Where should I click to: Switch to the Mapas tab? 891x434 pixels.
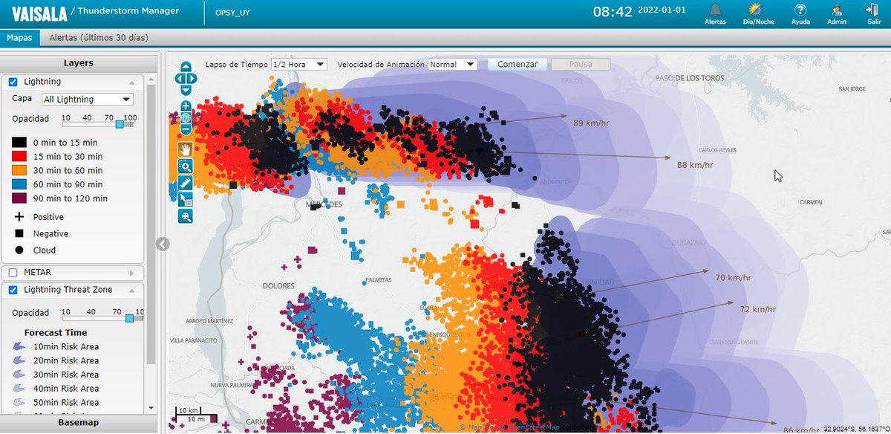[19, 37]
